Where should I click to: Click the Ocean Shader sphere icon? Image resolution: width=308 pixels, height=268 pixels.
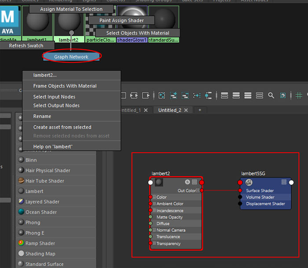tap(21, 212)
